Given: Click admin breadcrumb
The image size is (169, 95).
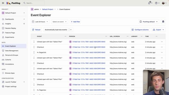Looking at the screenshot, I should [36, 9].
